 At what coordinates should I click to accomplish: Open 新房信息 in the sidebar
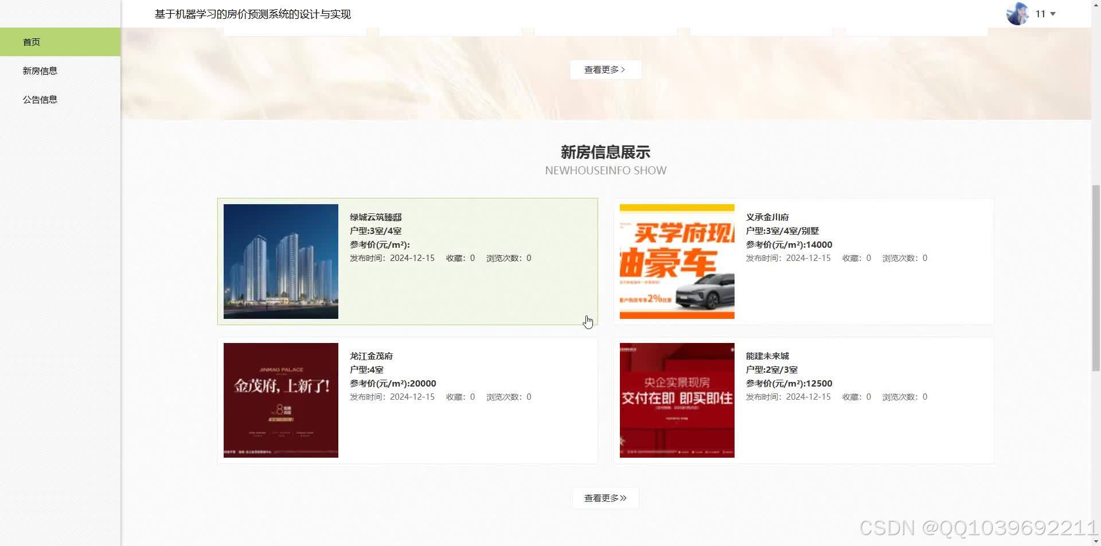coord(60,71)
